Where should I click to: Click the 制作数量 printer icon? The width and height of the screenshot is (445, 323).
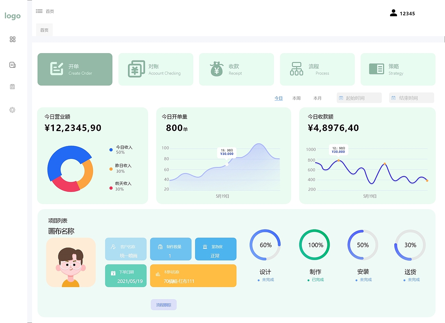pos(160,247)
